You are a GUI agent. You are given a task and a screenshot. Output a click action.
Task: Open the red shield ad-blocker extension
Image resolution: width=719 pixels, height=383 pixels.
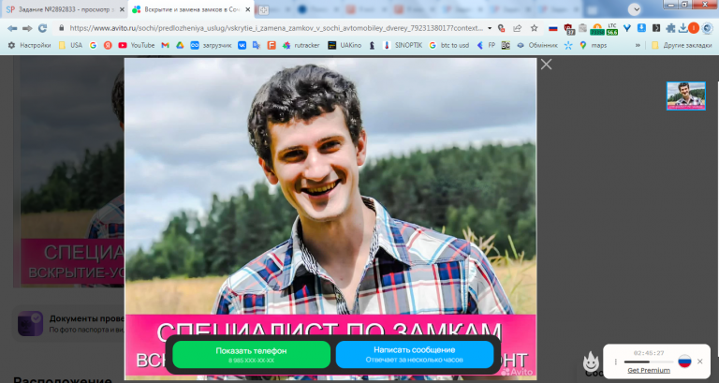click(568, 29)
